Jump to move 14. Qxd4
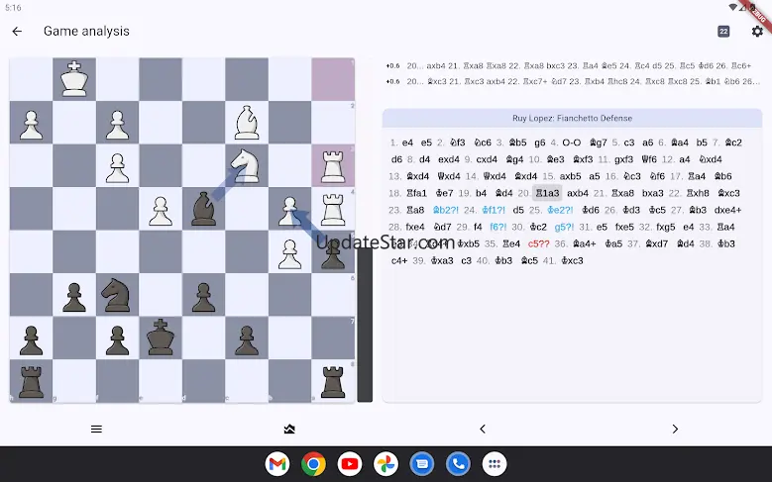Viewport: 772px width, 482px height. point(495,176)
